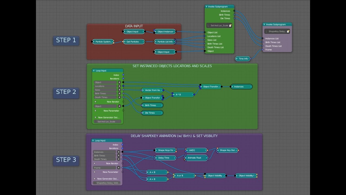Edit the Frame parameter name field

click(x=104, y=168)
